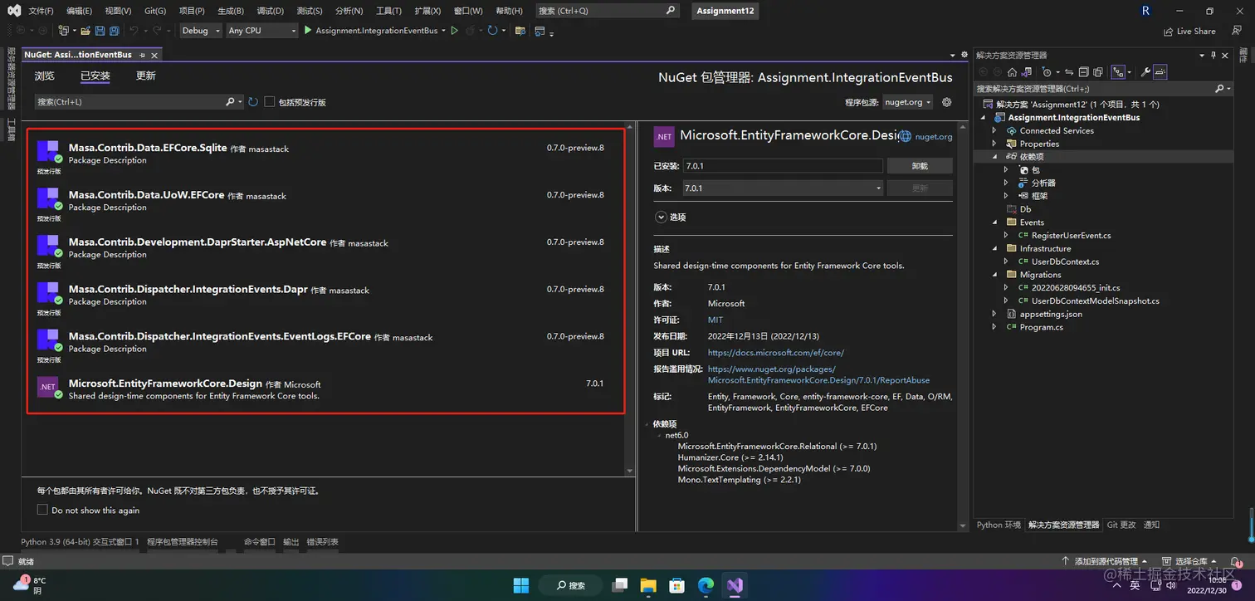
Task: Expand the Connected Services tree node
Action: click(994, 130)
